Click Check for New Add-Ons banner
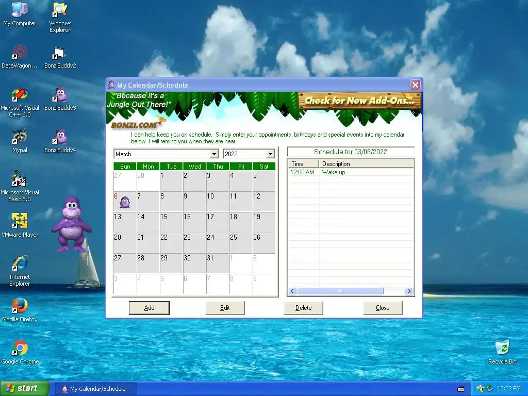This screenshot has width=528, height=396. pyautogui.click(x=359, y=101)
